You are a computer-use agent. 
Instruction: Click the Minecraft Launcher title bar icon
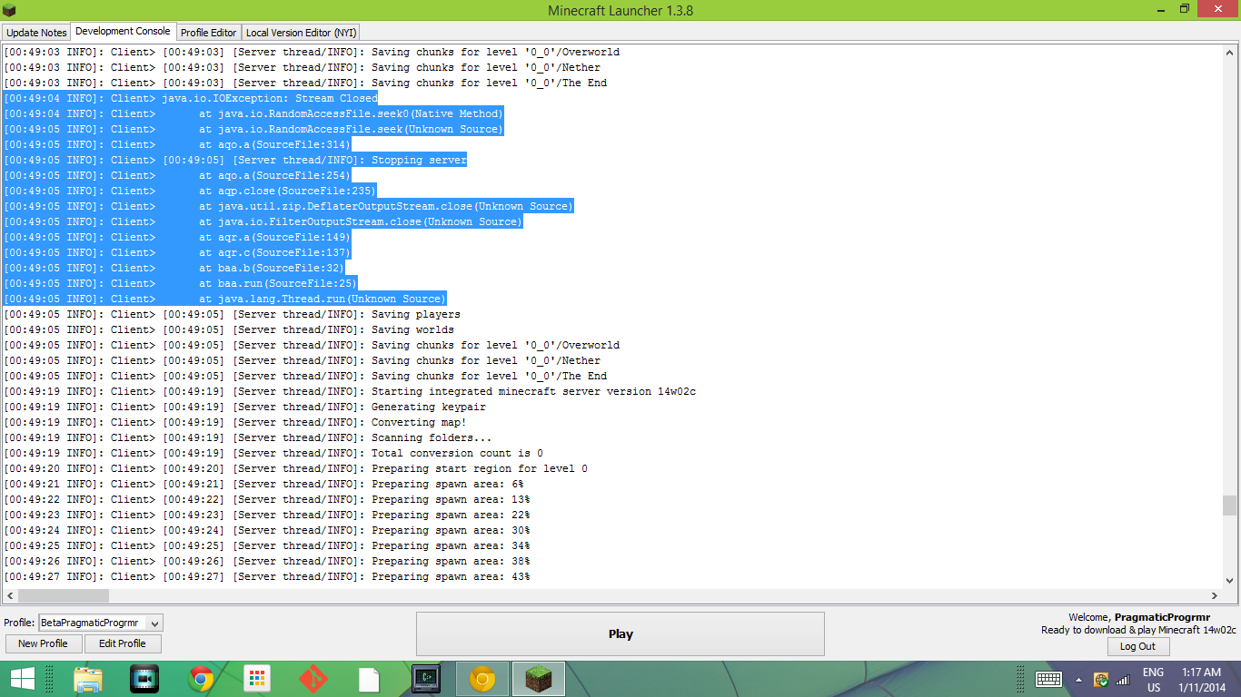click(x=10, y=10)
